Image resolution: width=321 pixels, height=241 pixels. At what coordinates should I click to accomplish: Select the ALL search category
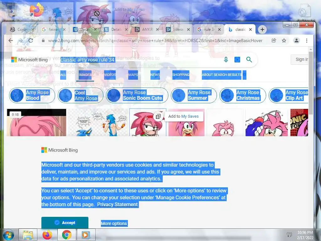pyautogui.click(x=63, y=75)
